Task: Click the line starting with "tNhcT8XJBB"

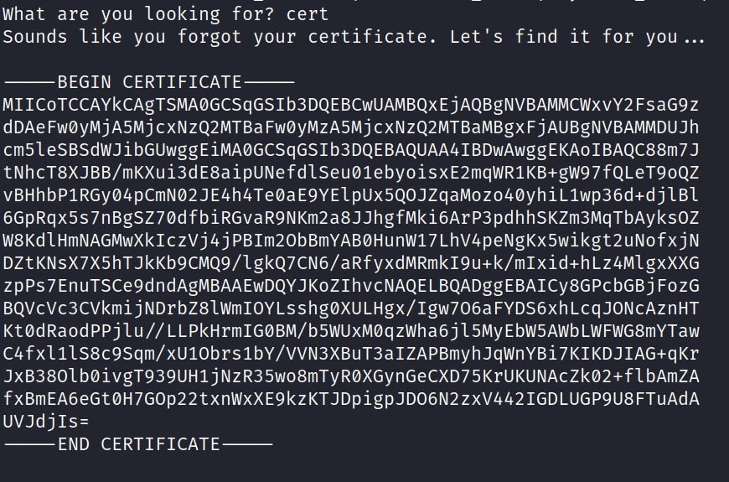Action: pyautogui.click(x=350, y=173)
